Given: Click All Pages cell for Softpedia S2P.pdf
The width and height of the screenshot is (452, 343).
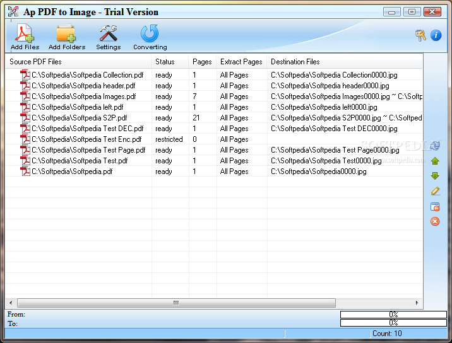Looking at the screenshot, I should click(234, 118).
